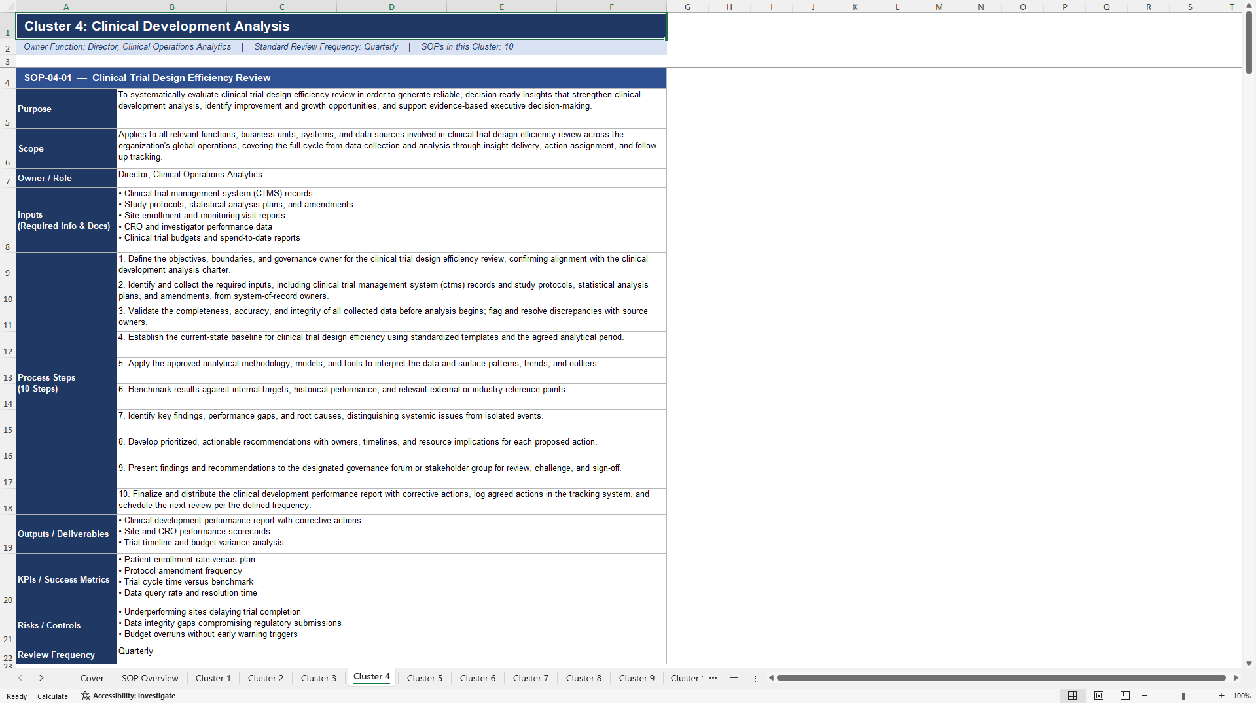Viewport: 1256px width, 703px height.
Task: Switch to Cluster 9 sheet
Action: [x=637, y=678]
